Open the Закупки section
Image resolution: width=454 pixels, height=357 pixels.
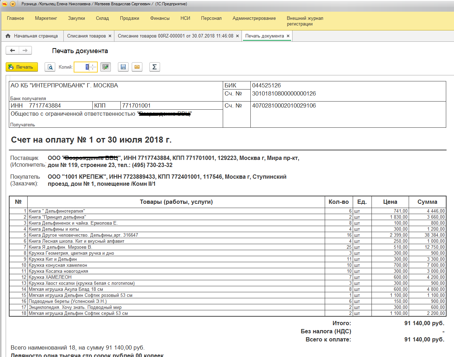coord(76,18)
